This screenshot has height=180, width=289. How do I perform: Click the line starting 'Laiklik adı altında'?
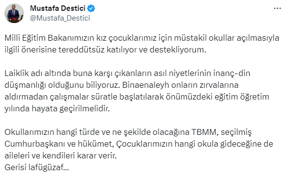[x=128, y=74]
